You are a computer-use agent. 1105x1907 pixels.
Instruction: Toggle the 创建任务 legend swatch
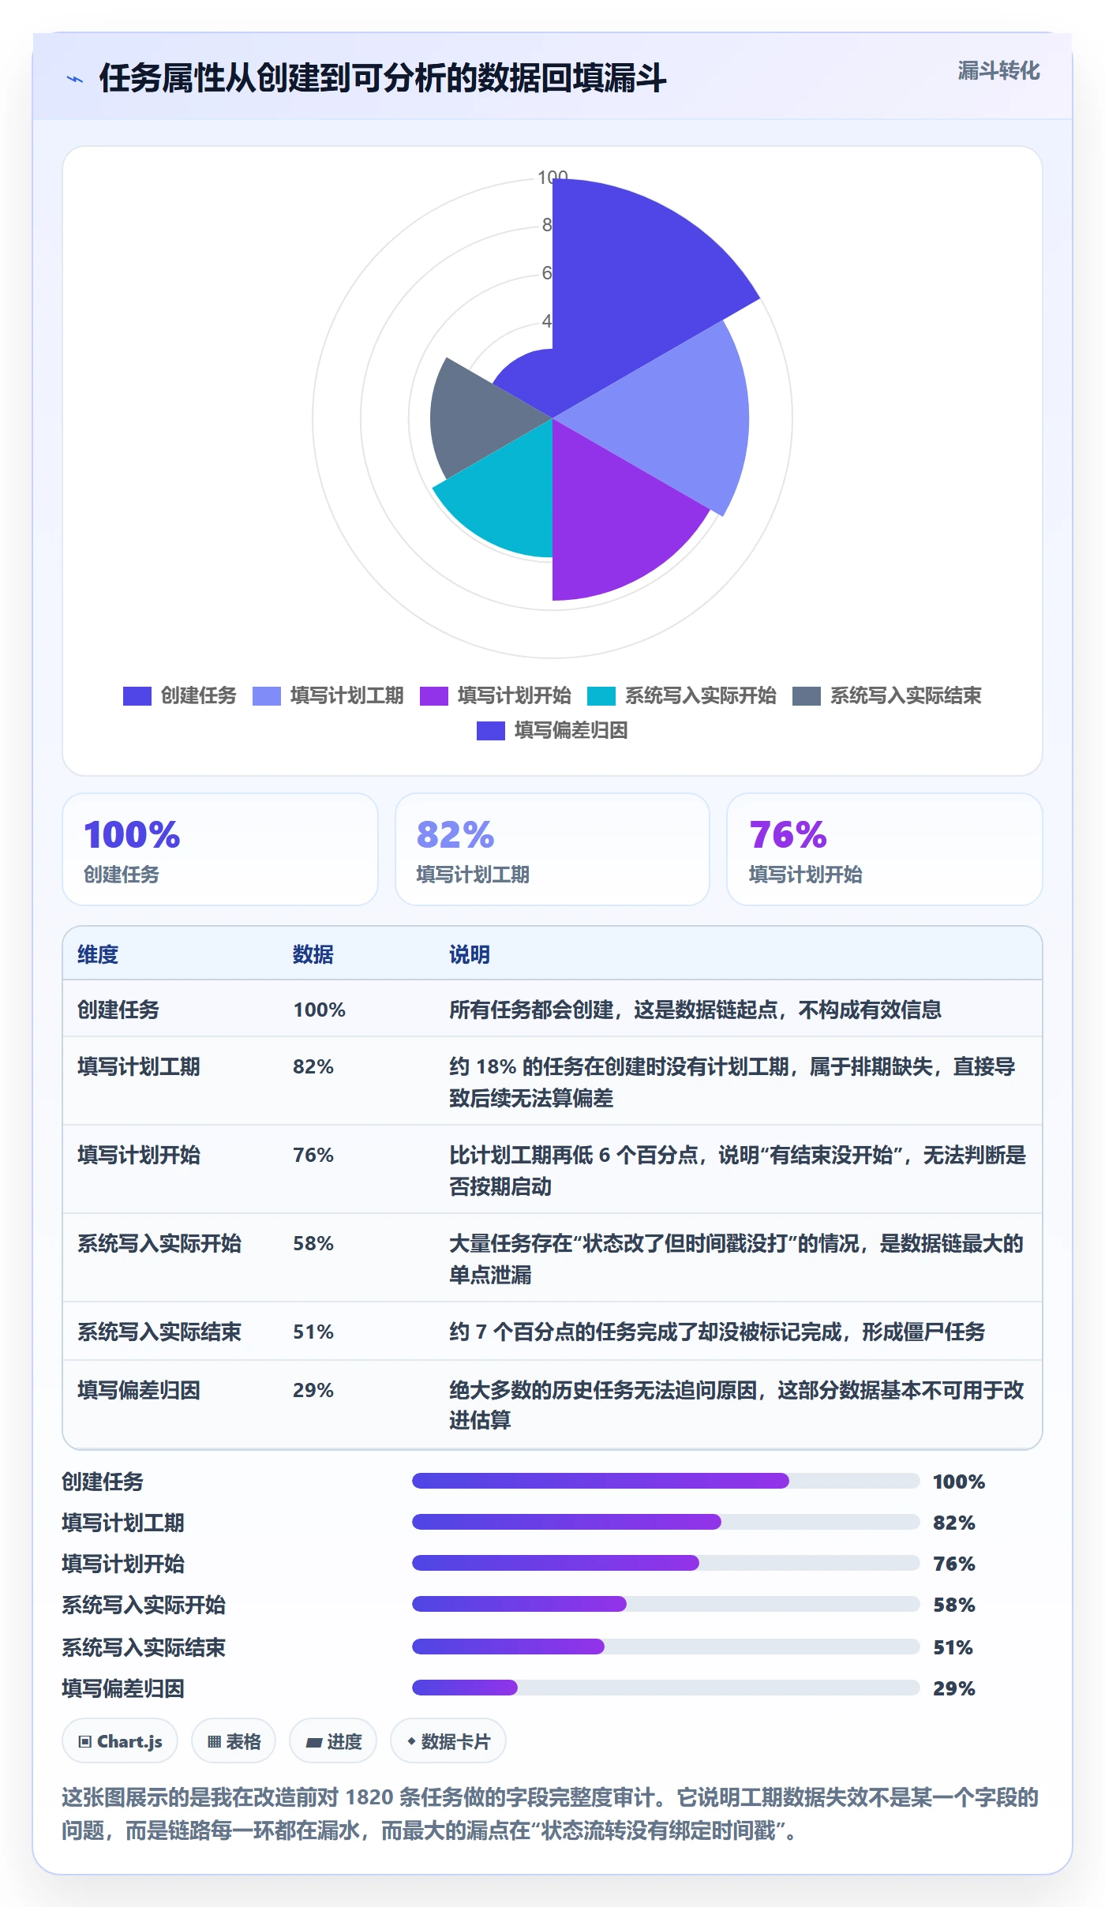click(x=137, y=696)
